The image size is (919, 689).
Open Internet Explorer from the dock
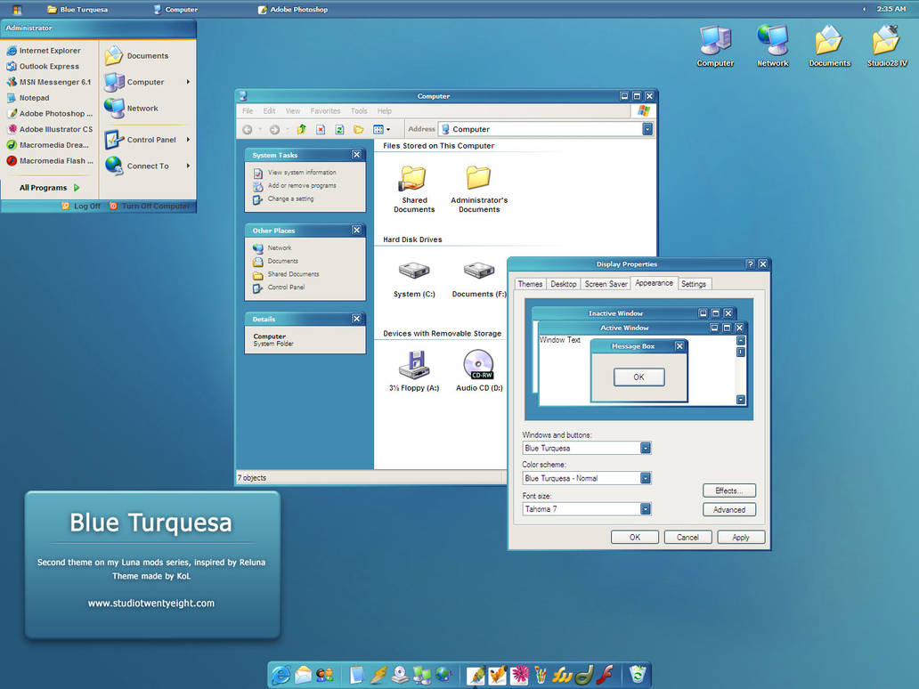pyautogui.click(x=281, y=676)
